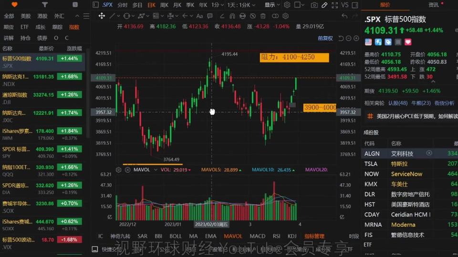Viewport: 458px width, 257px height.
Task: Open the favorites heart icon
Action: 14,5
